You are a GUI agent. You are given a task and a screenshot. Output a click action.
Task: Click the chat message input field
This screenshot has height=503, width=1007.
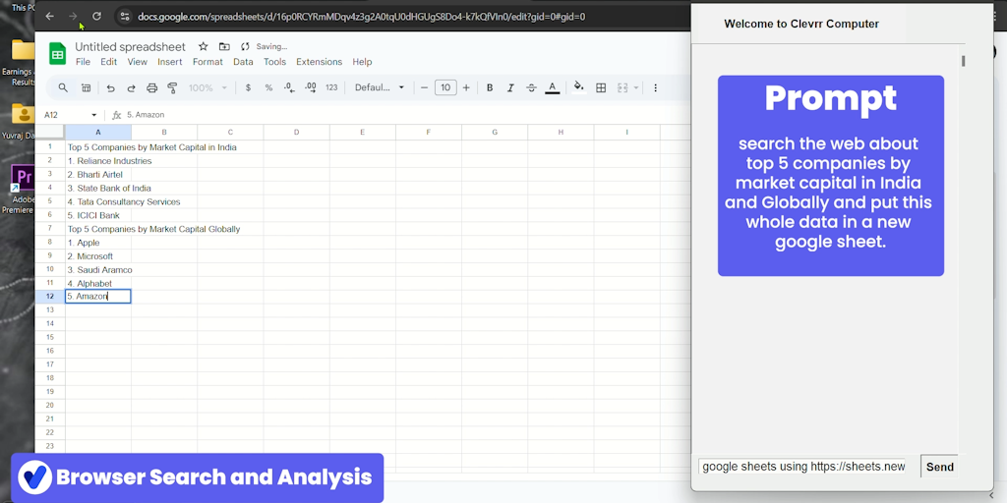(803, 467)
